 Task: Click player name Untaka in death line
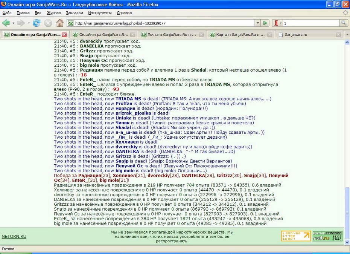coord(123,118)
